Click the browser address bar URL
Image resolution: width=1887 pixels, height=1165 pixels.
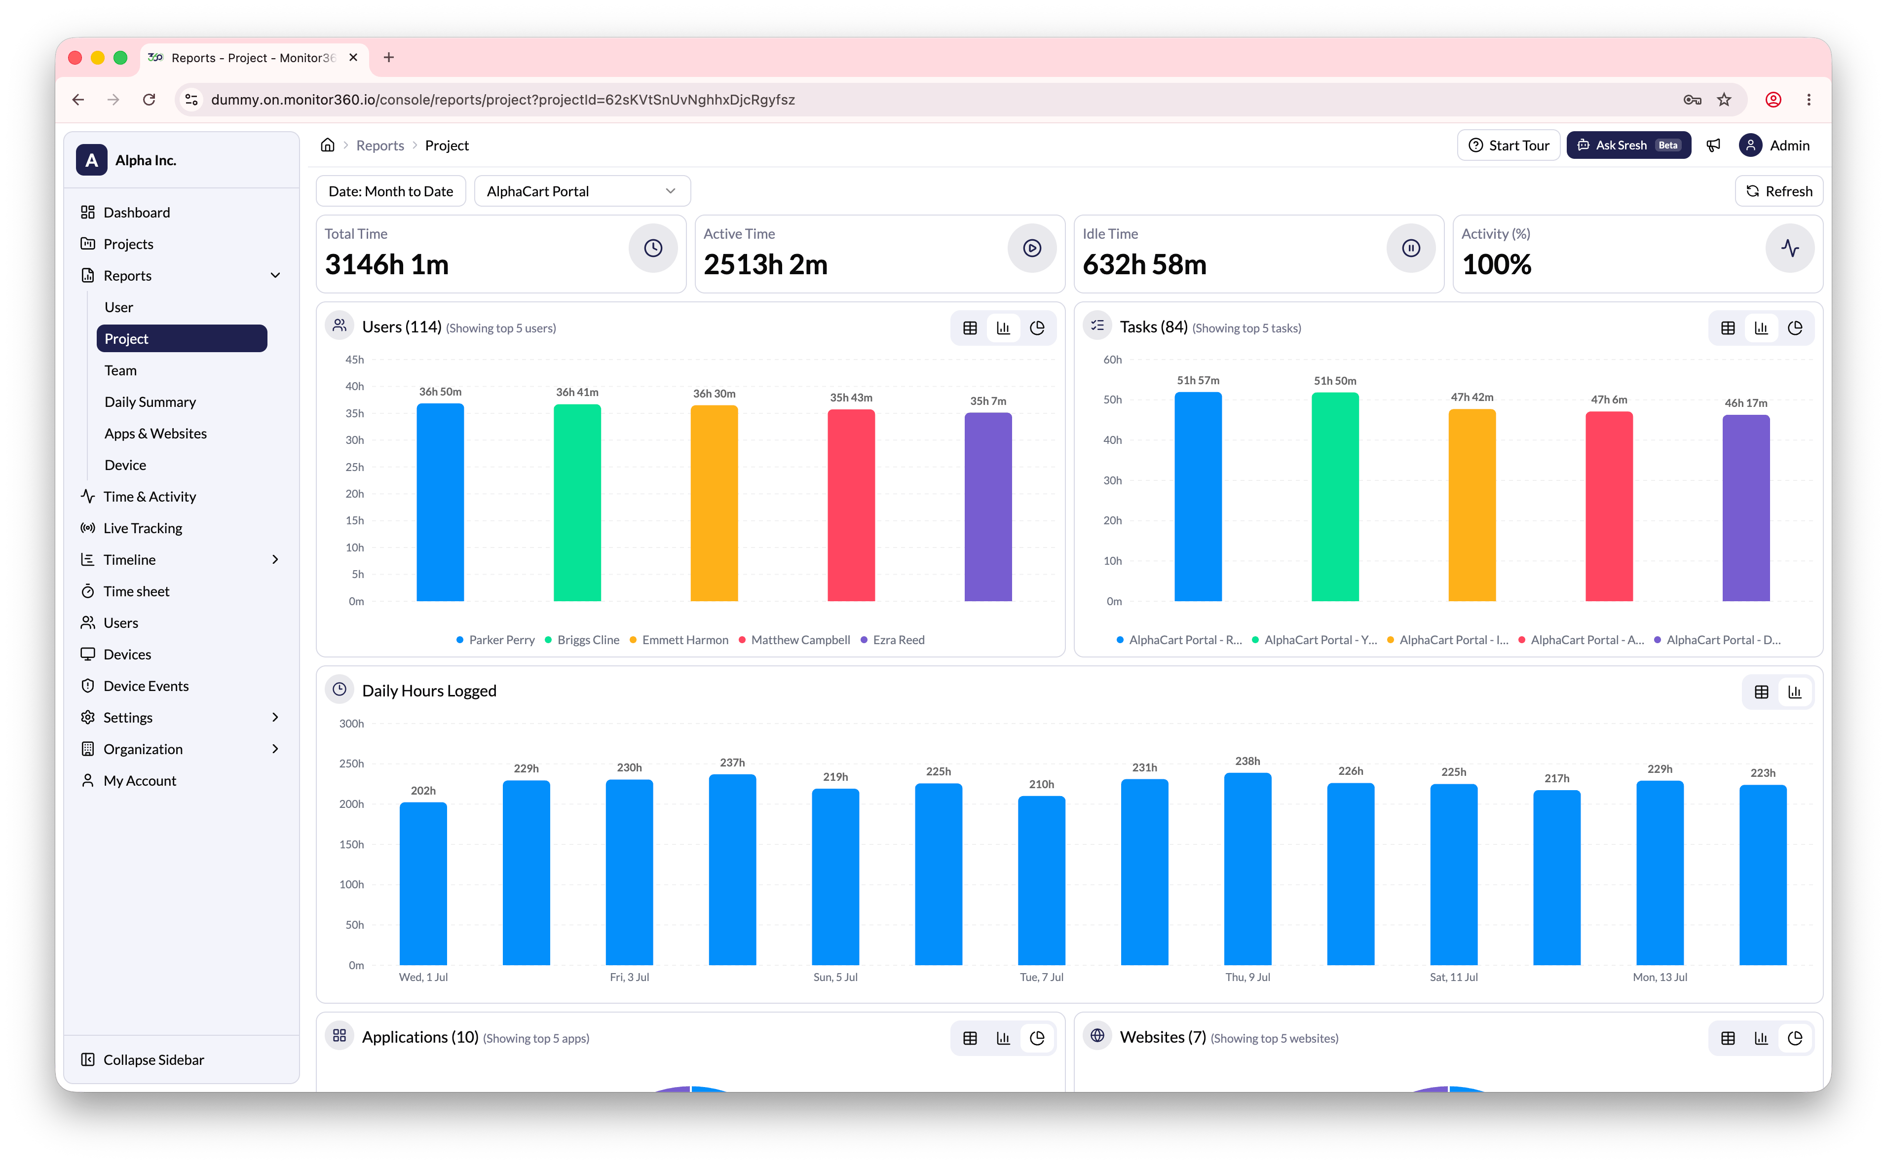click(502, 100)
